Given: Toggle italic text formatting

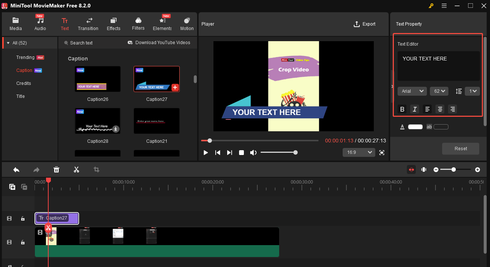Looking at the screenshot, I should [415, 109].
